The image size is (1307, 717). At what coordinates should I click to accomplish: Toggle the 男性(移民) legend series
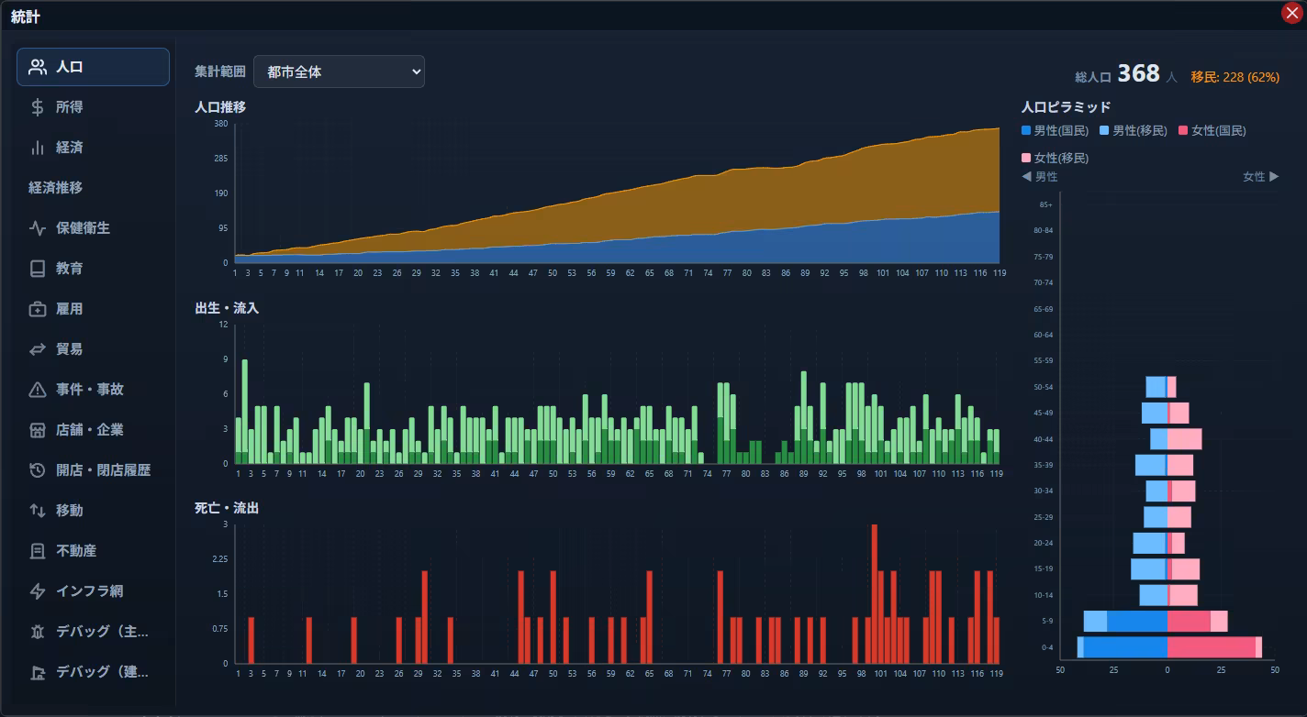(x=1134, y=131)
